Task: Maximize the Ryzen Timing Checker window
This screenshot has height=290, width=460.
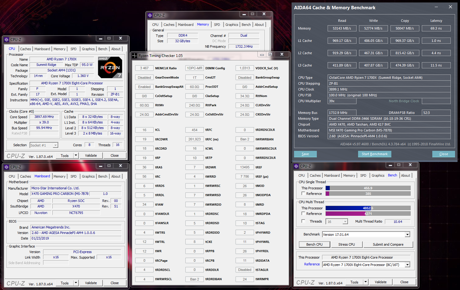Action: (x=270, y=54)
